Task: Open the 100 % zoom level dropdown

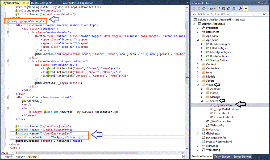Action: pos(13,153)
